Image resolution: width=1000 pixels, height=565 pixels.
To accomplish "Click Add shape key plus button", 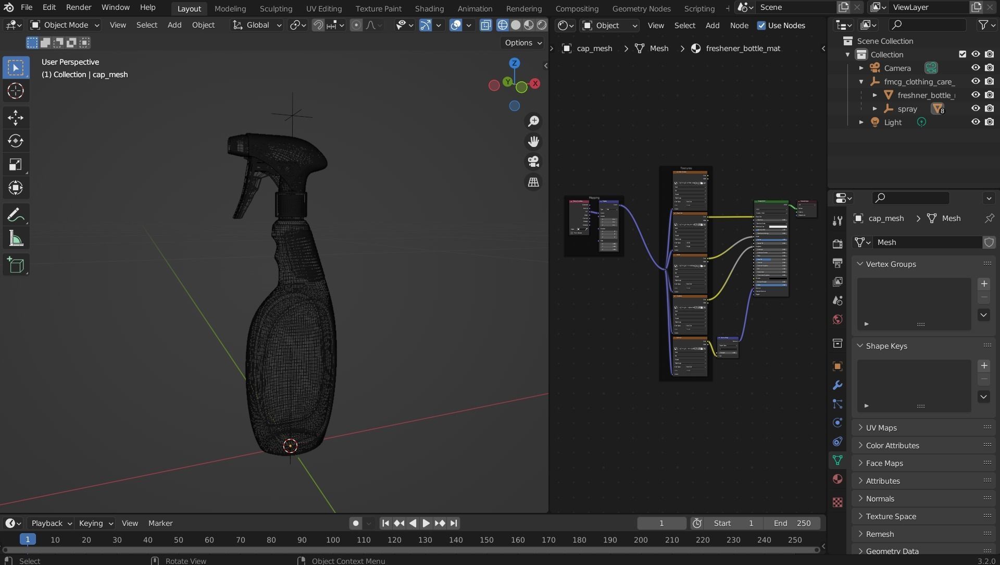I will 984,365.
